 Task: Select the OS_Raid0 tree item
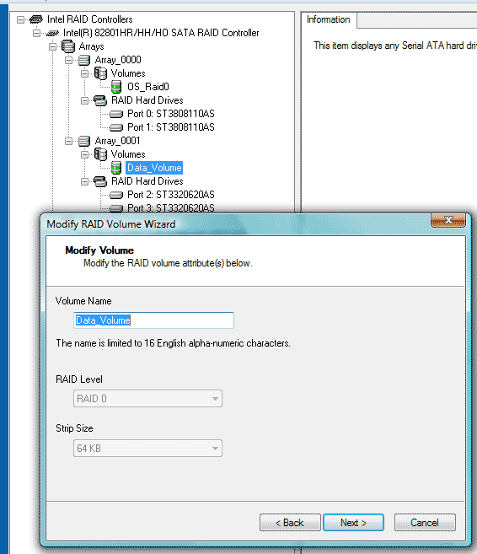point(148,87)
